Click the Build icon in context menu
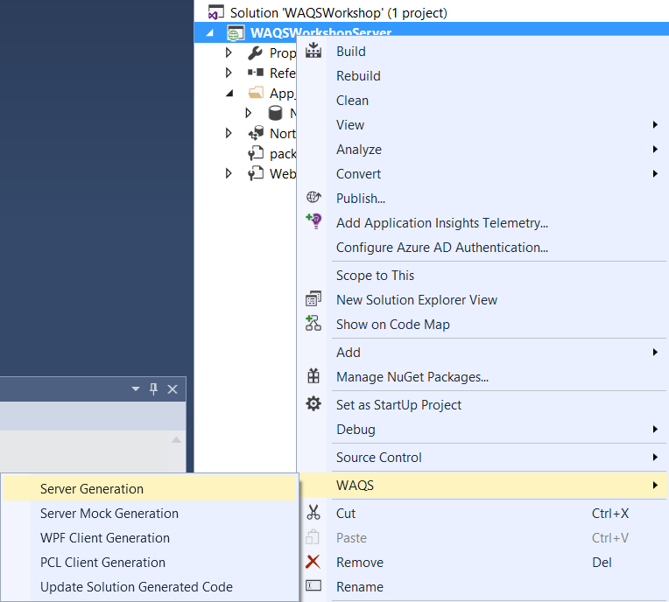The height and width of the screenshot is (602, 669). 313,50
